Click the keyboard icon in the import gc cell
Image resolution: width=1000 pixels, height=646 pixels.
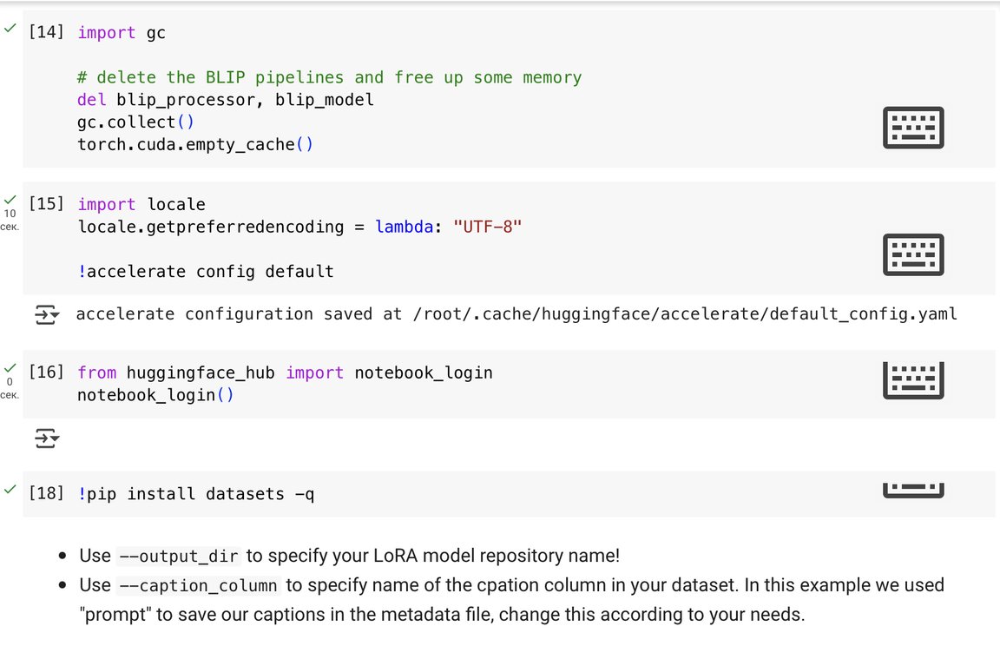(x=913, y=128)
